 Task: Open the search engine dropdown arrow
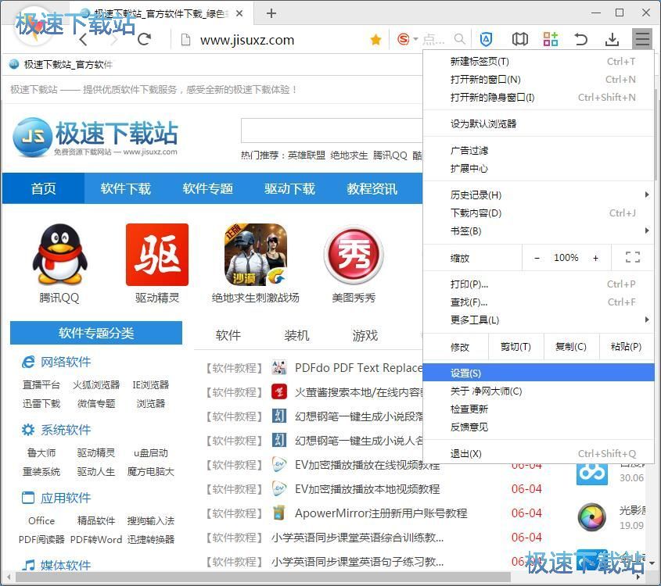[x=415, y=39]
